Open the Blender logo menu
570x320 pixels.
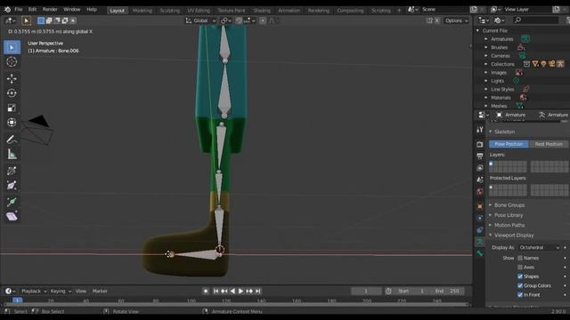7,10
